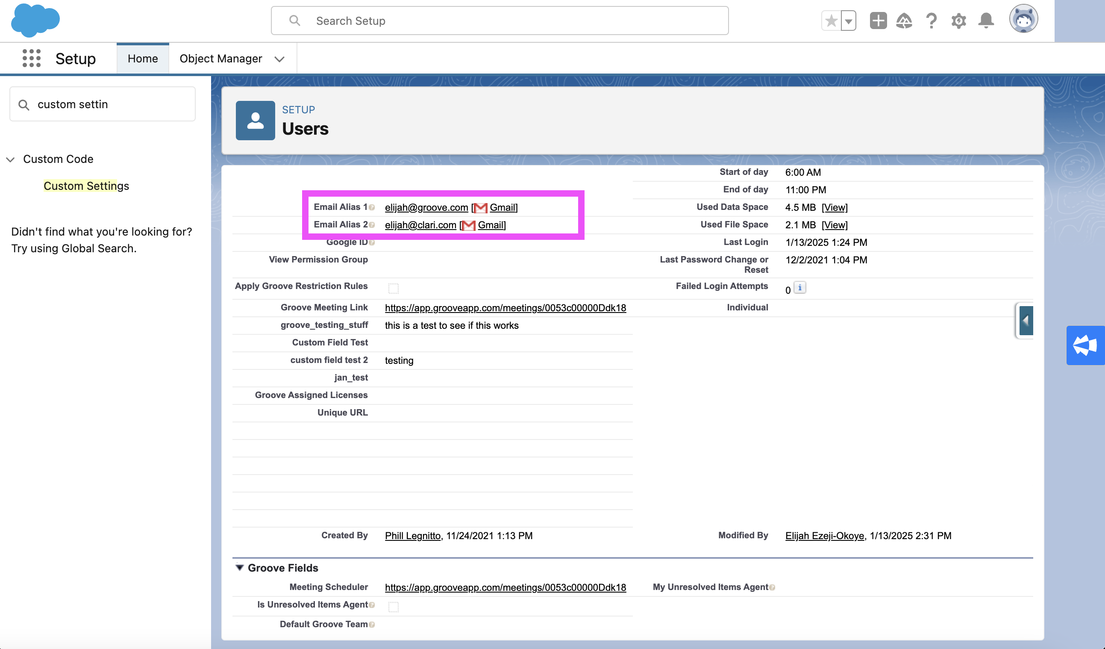This screenshot has height=649, width=1105.
Task: Click the Users page header icon
Action: point(255,121)
